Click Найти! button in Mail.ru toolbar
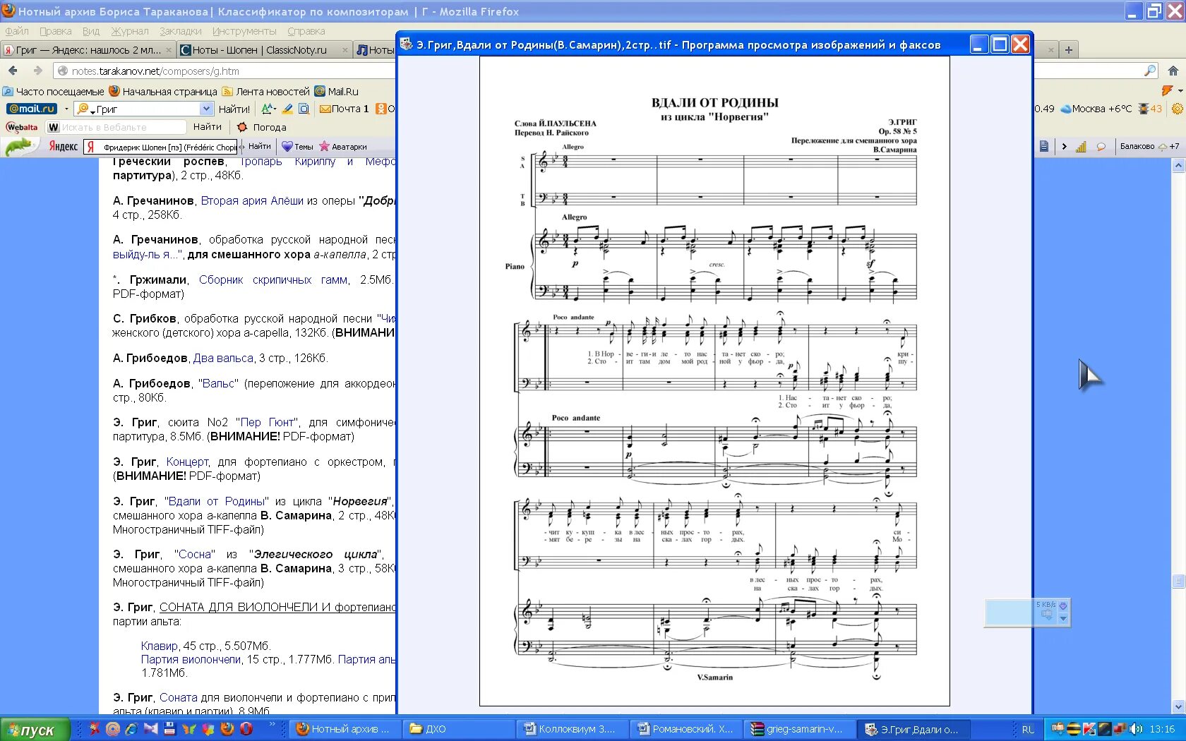Screen dimensions: 1186x741 coord(234,109)
